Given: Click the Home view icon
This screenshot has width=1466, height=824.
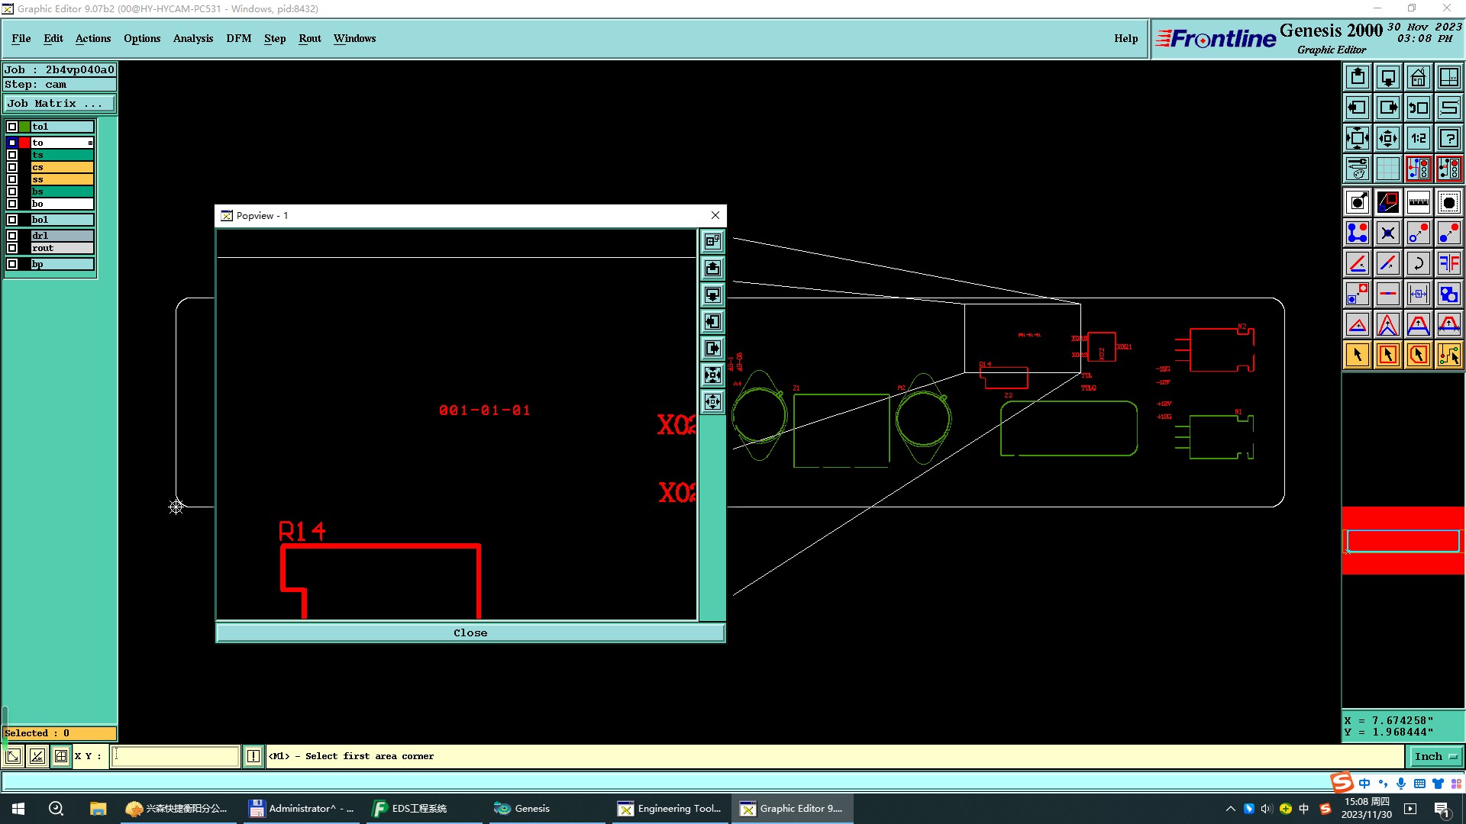Looking at the screenshot, I should (x=1418, y=77).
